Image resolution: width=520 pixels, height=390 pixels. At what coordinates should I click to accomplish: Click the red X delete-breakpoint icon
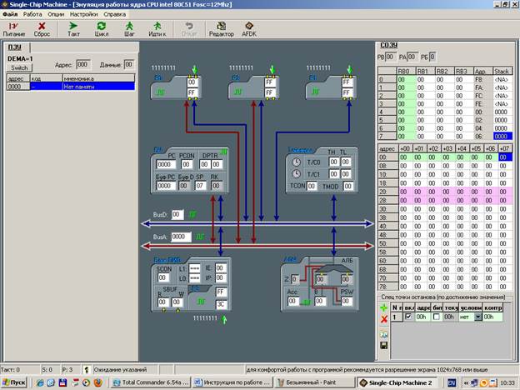382,317
